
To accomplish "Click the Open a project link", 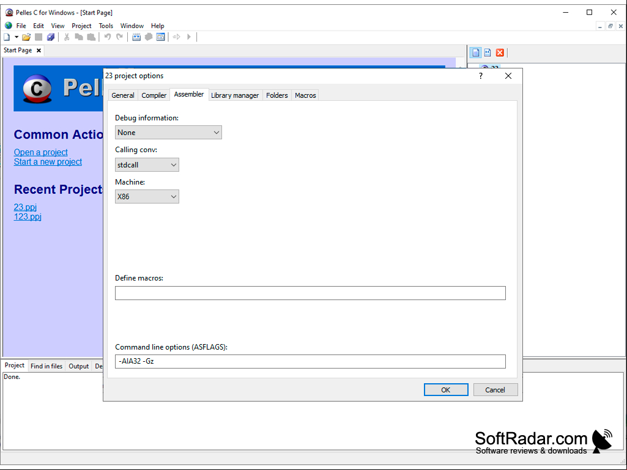I will tap(41, 152).
